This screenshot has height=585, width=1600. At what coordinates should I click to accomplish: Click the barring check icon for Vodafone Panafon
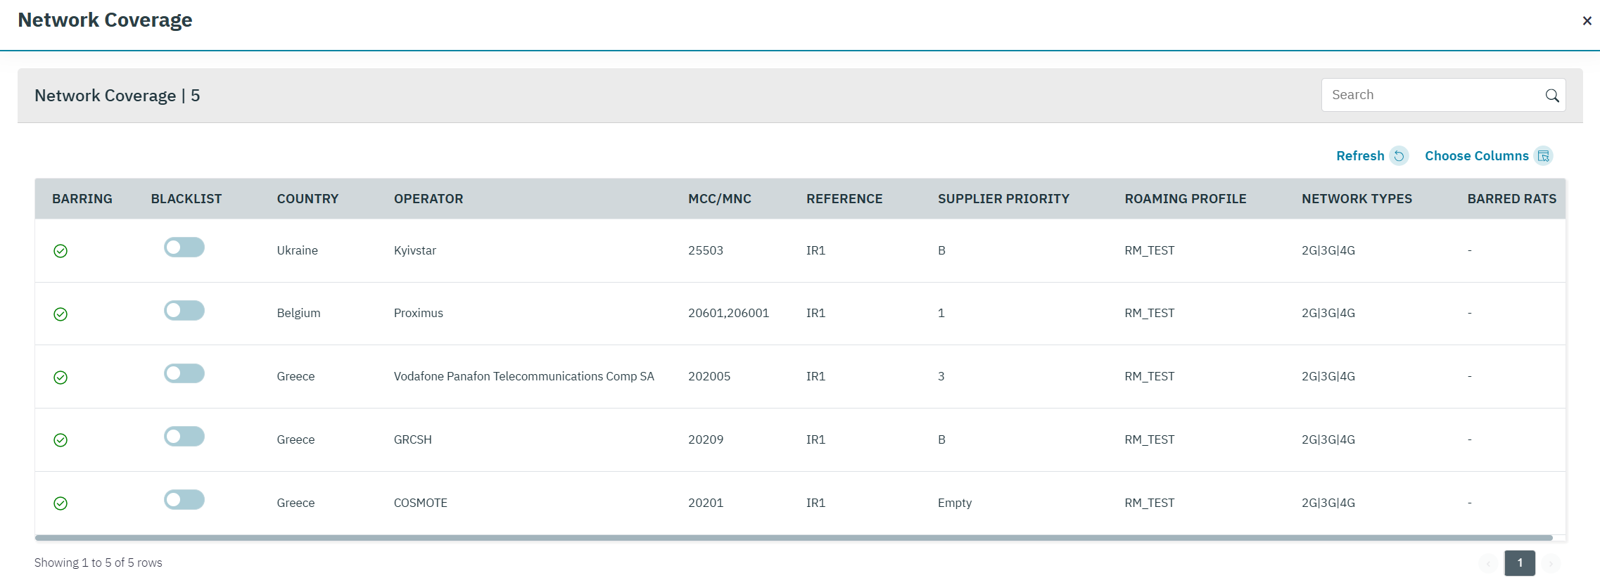tap(61, 378)
